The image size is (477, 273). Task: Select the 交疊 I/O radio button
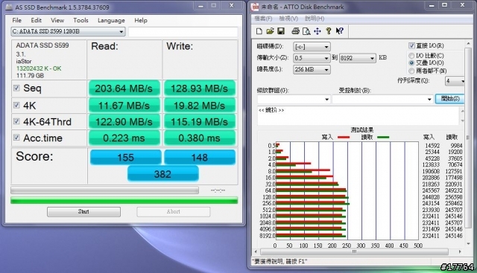[411, 63]
